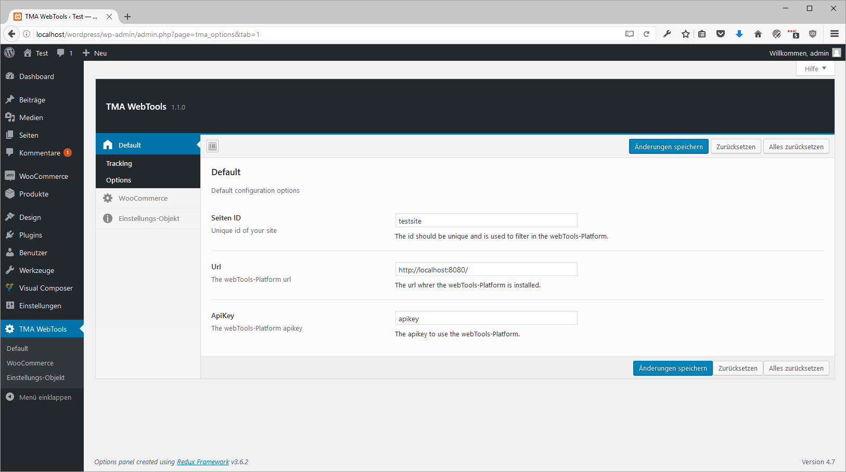The image size is (846, 472).
Task: Collapse menu via Menü einklappen
Action: (x=42, y=397)
